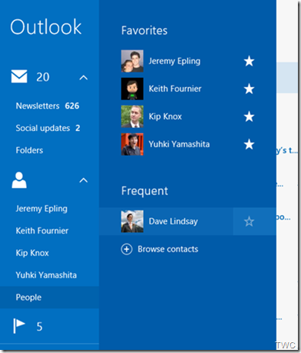
Task: Select Kip Knox in the sidebar list
Action: point(32,253)
